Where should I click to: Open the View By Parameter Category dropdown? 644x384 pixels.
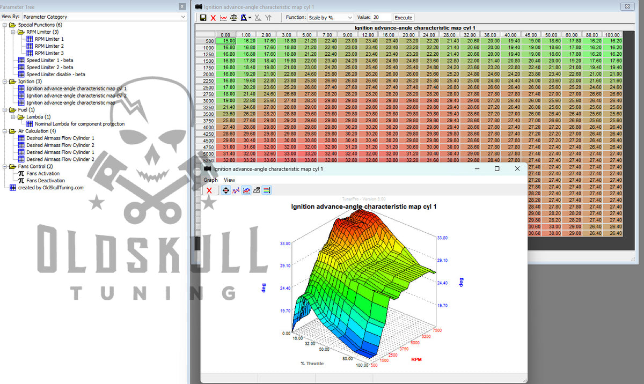point(104,17)
